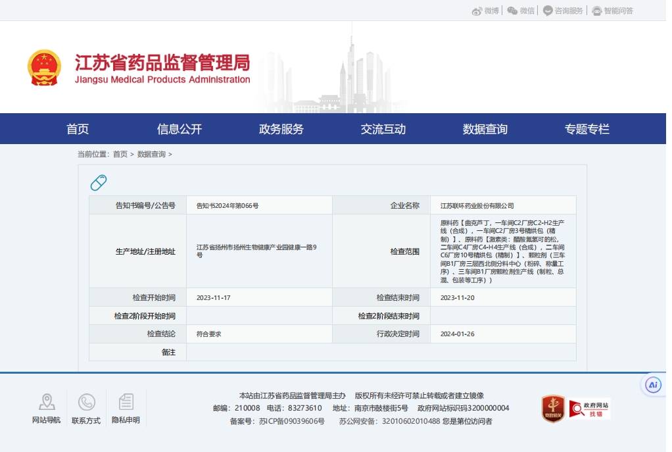Open 智能问答 via the robot icon

[596, 10]
